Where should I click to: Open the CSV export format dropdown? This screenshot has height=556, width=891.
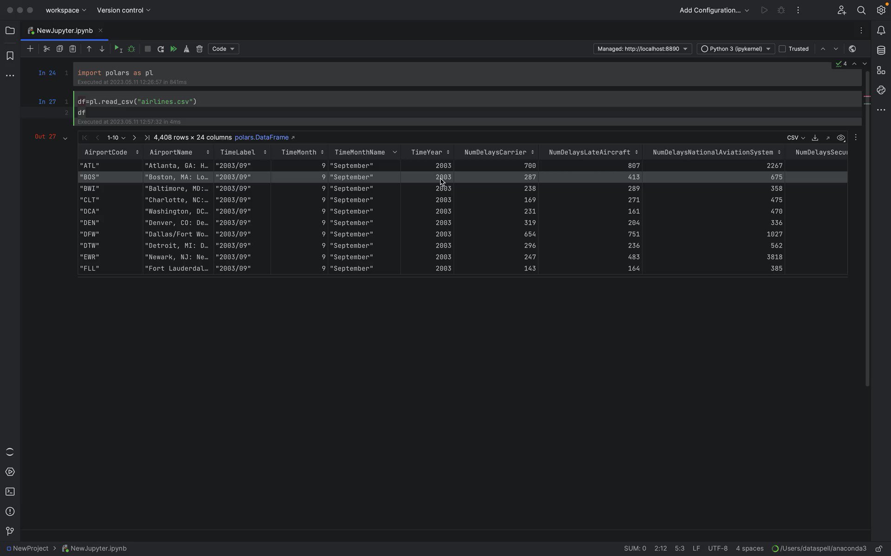pos(795,137)
